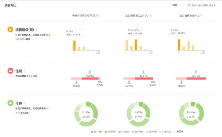Toggle the 36-40岁 legend entry
This screenshot has height=137, width=222.
point(137,132)
